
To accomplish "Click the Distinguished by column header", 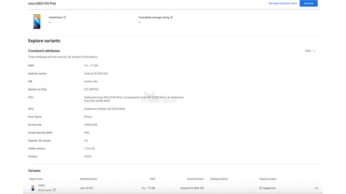I will tap(219, 179).
